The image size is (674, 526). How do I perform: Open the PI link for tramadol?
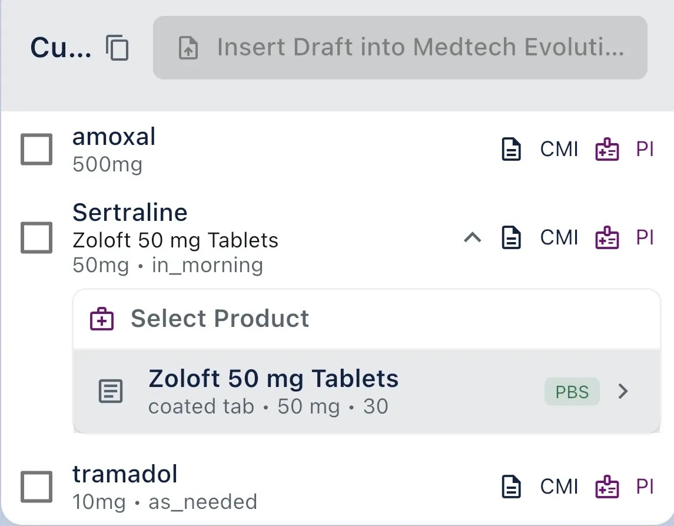[645, 487]
